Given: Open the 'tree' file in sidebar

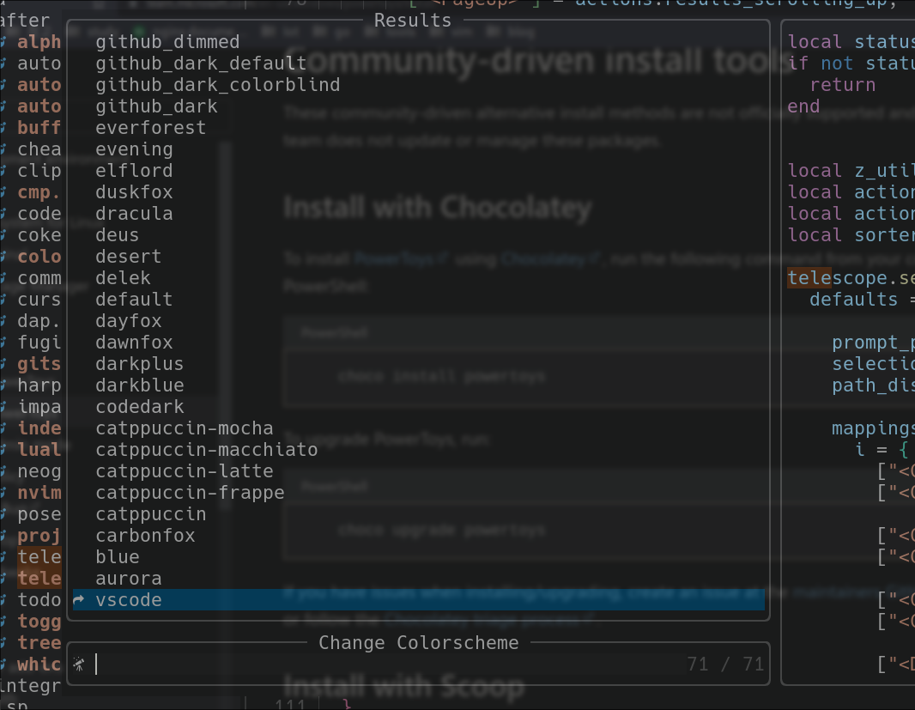Looking at the screenshot, I should pos(39,643).
